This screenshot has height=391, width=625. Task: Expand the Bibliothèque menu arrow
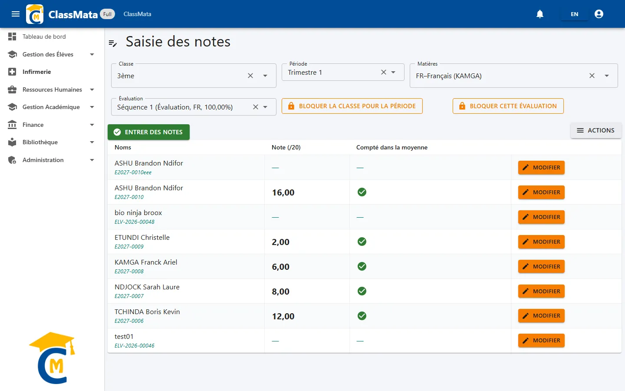pyautogui.click(x=92, y=142)
